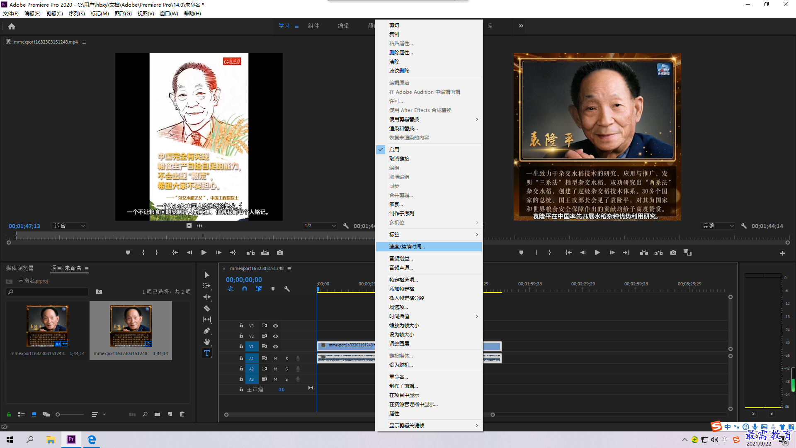Screen dimensions: 796x448
Task: Click program monitor Export Frame camera icon
Action: [673, 252]
